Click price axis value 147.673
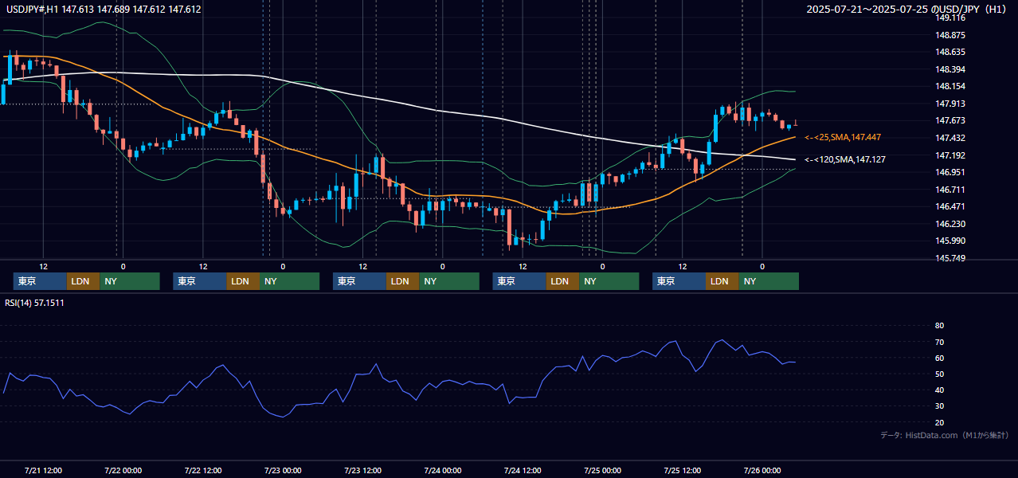This screenshot has height=478, width=1018. [x=951, y=120]
